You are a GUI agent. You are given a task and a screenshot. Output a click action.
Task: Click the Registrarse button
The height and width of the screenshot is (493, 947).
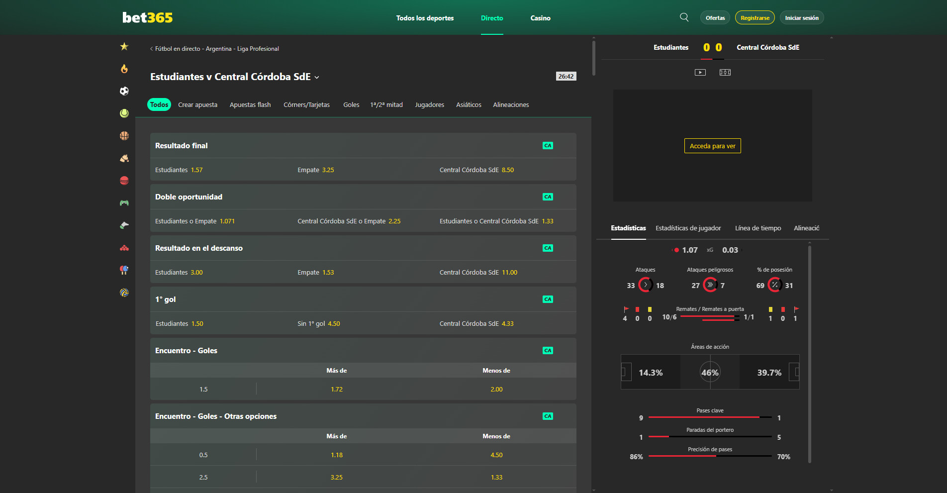(755, 18)
